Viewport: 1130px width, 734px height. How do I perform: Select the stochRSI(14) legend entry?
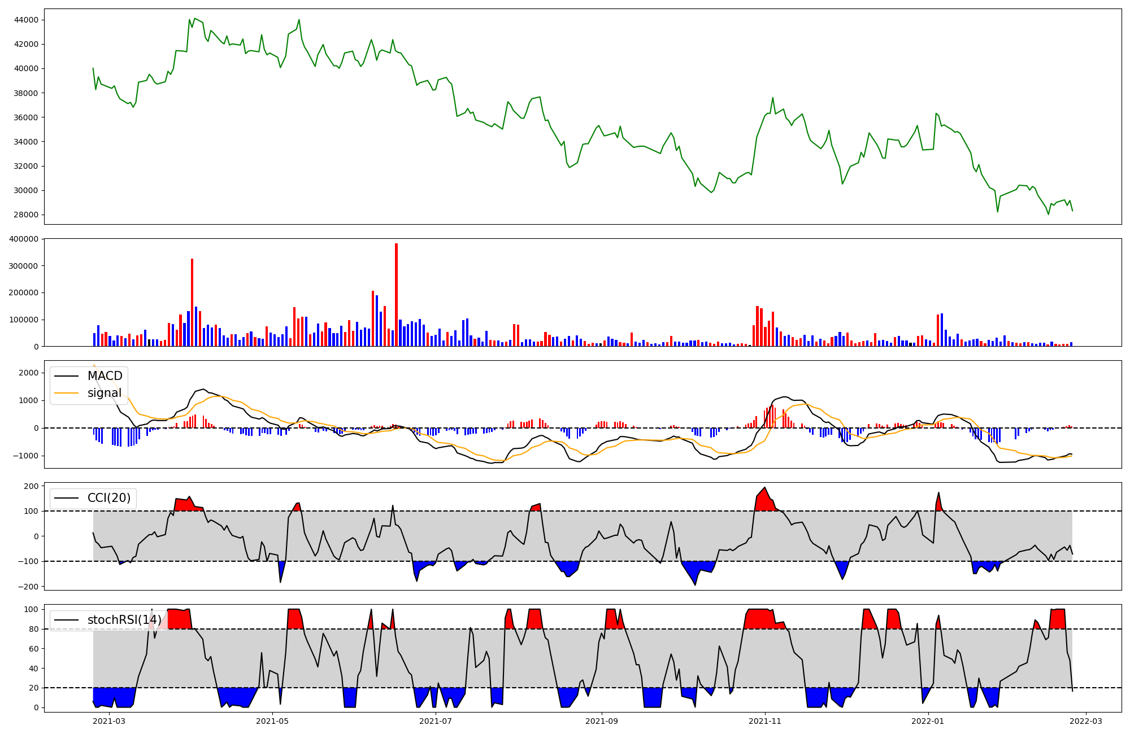pyautogui.click(x=124, y=620)
